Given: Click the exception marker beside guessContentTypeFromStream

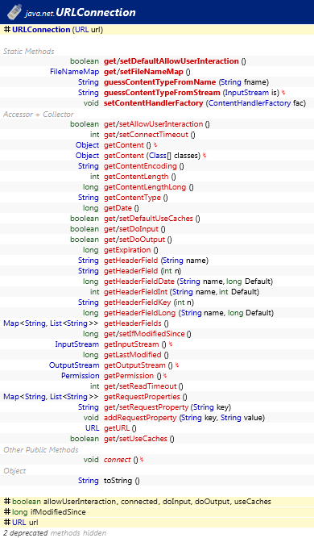Looking at the screenshot, I should 283,92.
